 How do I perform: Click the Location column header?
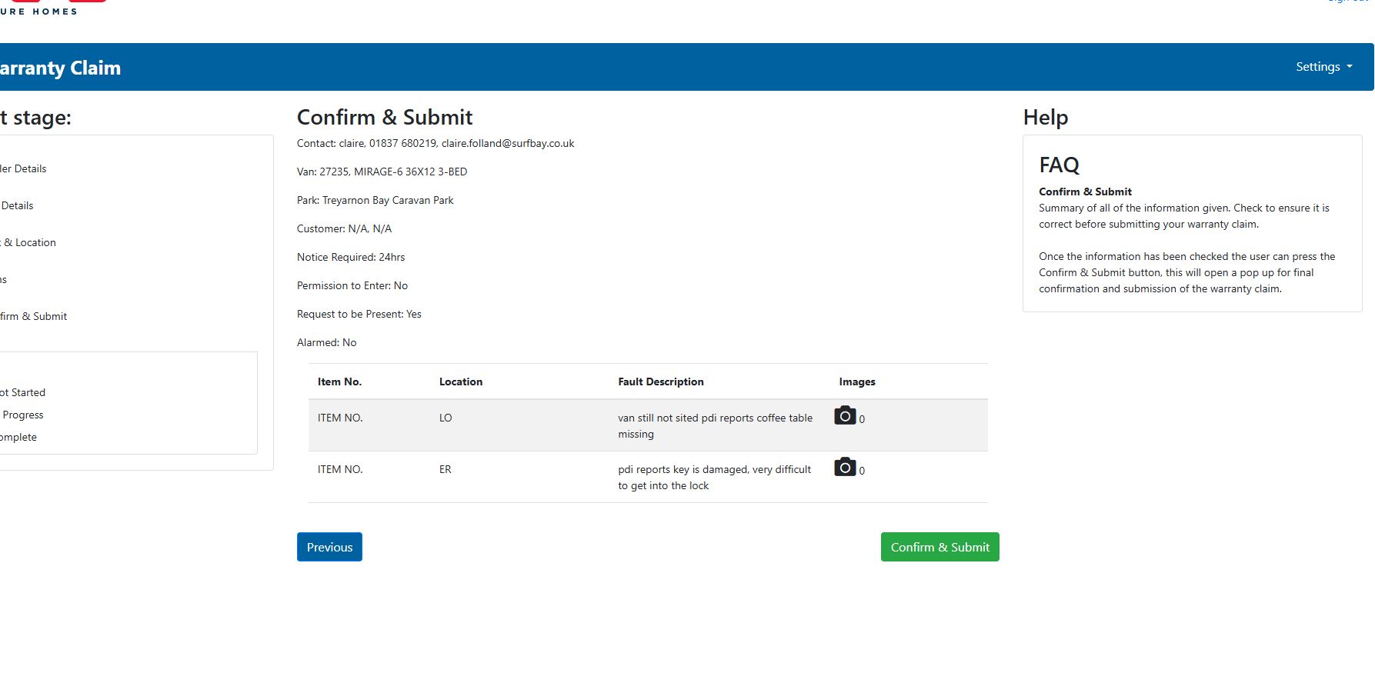point(460,381)
